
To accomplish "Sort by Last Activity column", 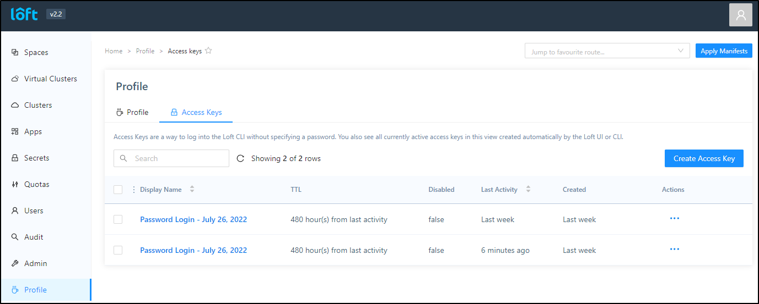I will pos(528,189).
